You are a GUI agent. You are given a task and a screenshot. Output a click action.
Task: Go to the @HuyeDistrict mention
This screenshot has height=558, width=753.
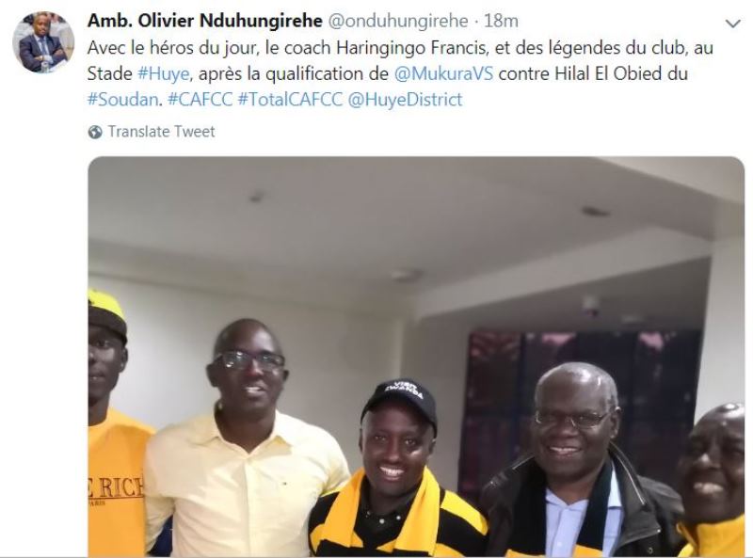405,100
